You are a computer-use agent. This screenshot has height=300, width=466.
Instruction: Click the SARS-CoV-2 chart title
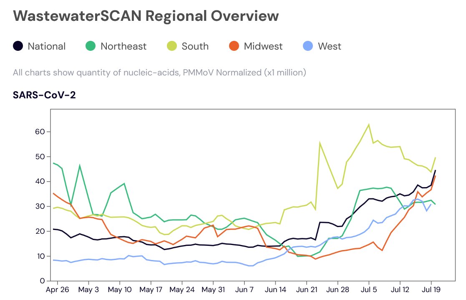pos(44,95)
